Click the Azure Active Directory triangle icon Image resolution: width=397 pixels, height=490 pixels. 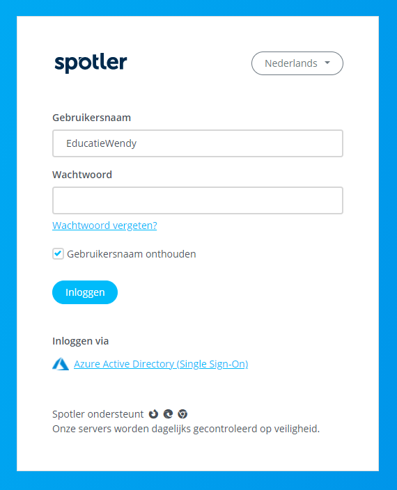coord(61,364)
